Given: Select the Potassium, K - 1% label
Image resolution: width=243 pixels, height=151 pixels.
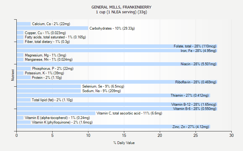Looking at the screenshot, I should tap(44, 73).
